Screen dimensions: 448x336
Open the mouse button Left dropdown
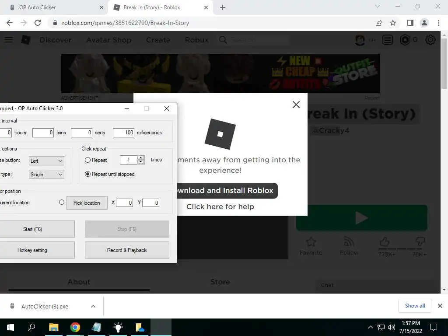click(x=46, y=161)
